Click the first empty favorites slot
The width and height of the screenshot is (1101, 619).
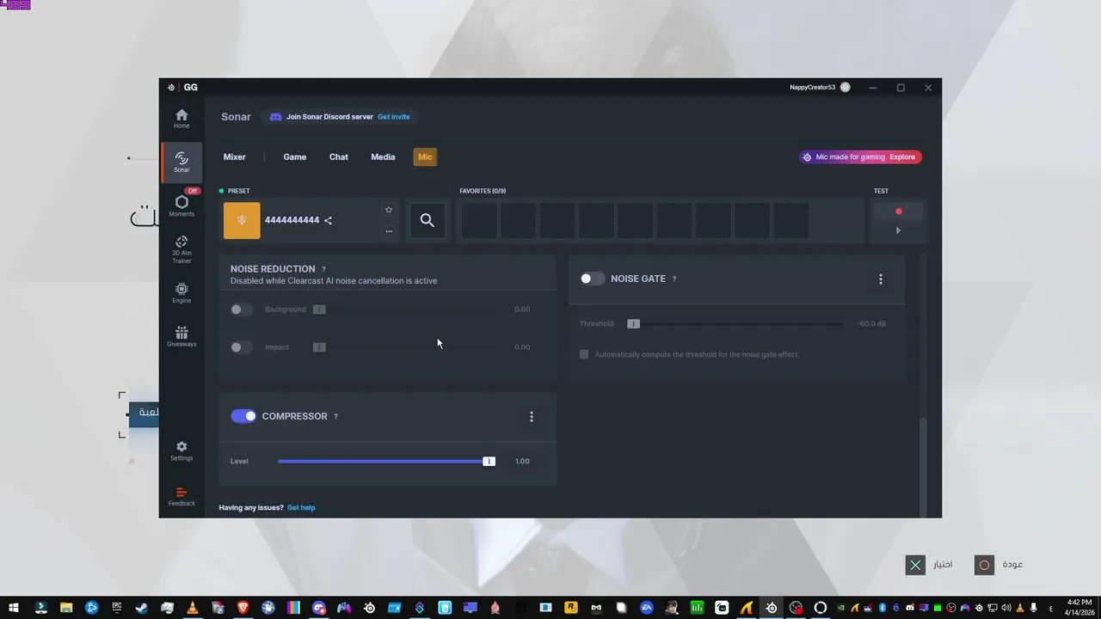click(479, 220)
